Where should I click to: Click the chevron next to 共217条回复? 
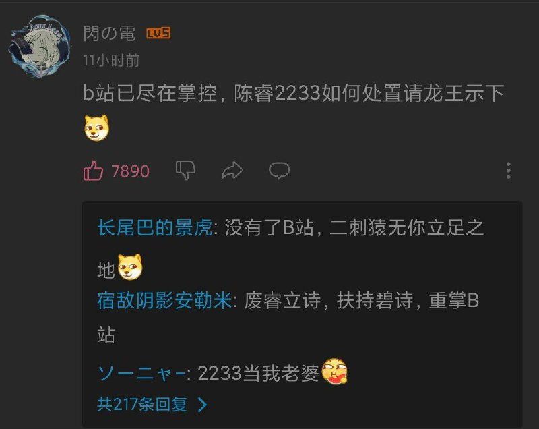203,405
